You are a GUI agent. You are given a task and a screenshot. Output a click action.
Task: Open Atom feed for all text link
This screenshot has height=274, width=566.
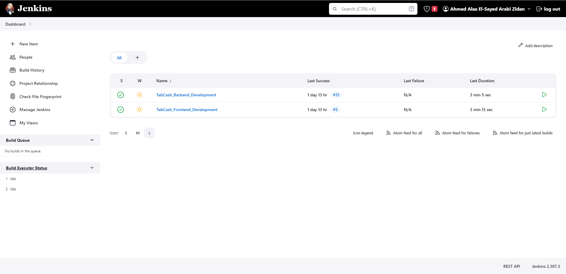pyautogui.click(x=407, y=133)
